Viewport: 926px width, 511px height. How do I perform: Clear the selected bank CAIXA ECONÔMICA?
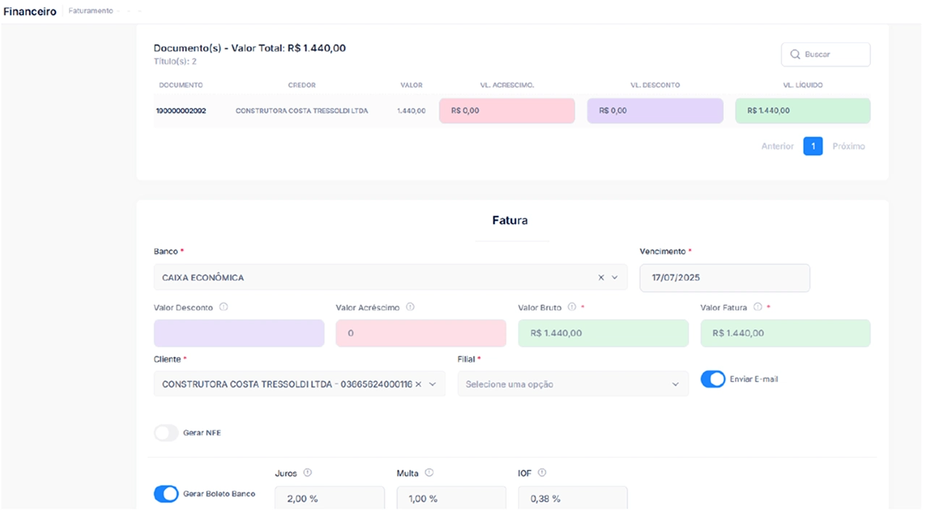(601, 277)
